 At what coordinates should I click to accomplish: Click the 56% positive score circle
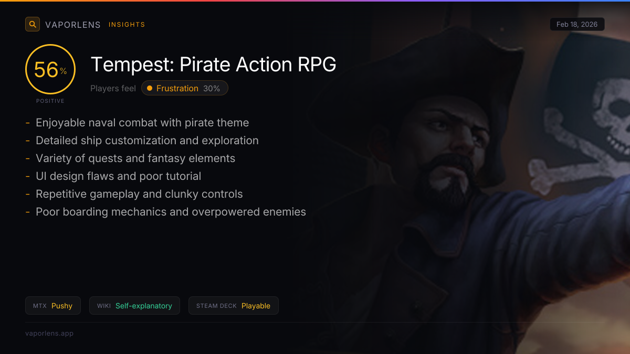(50, 70)
